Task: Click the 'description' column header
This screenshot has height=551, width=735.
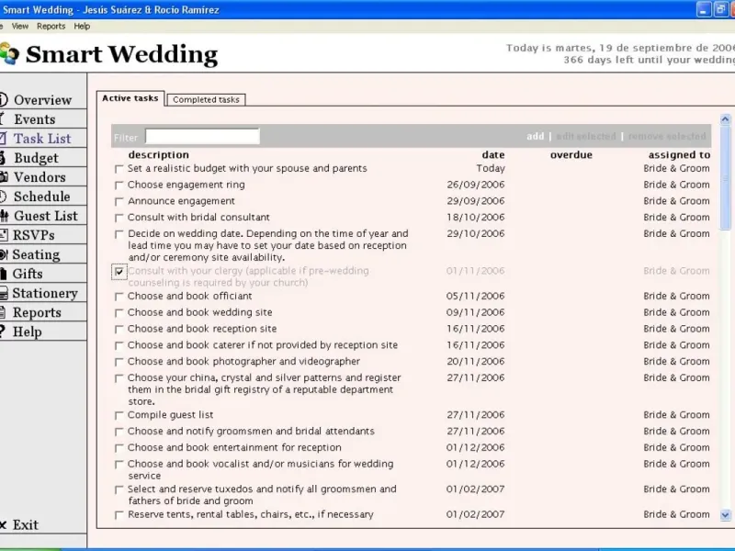Action: (158, 154)
